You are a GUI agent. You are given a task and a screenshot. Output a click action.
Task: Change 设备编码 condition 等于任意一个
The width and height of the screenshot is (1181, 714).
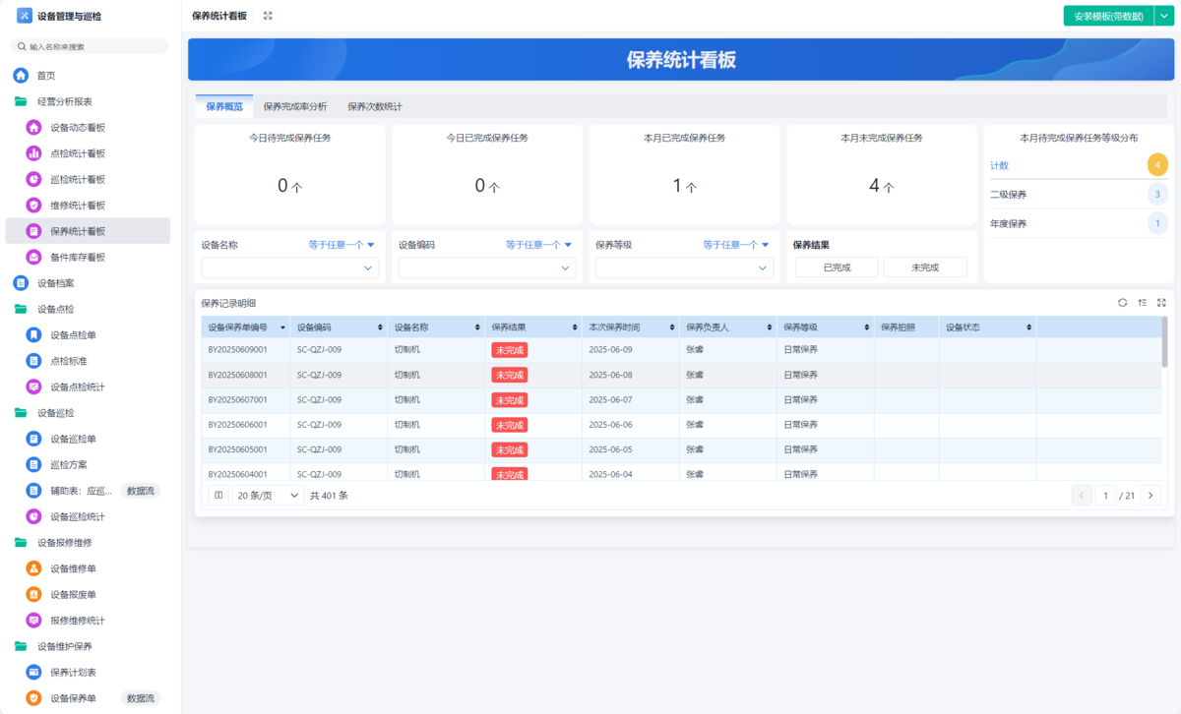(x=539, y=245)
